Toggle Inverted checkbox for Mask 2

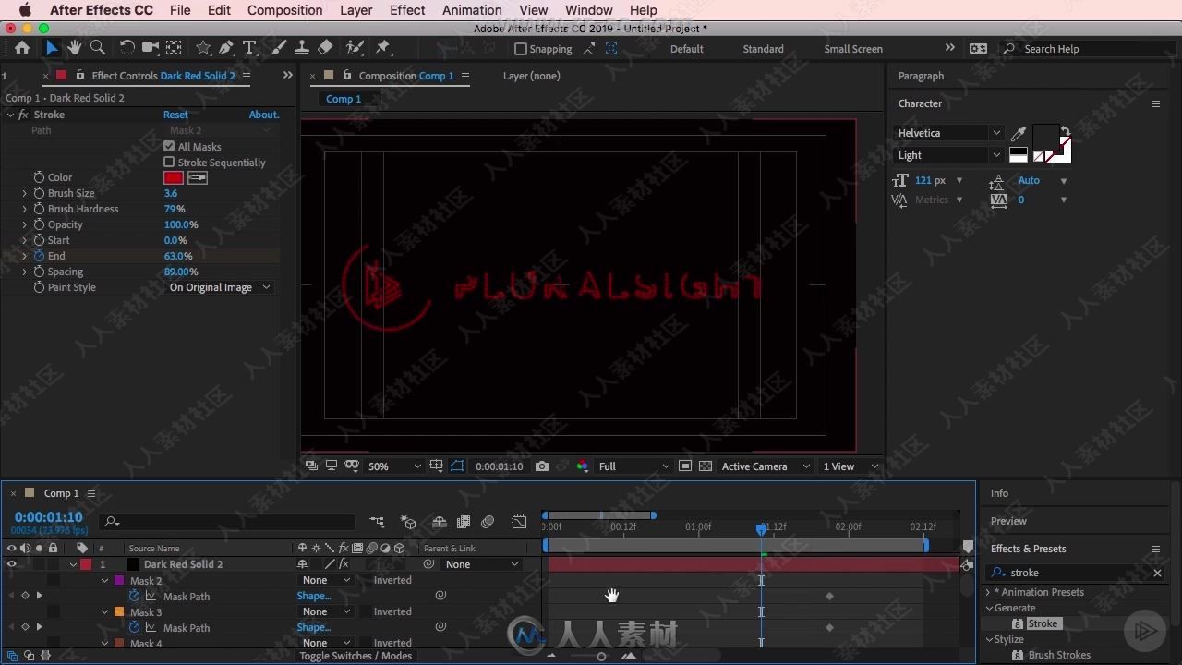(x=364, y=580)
